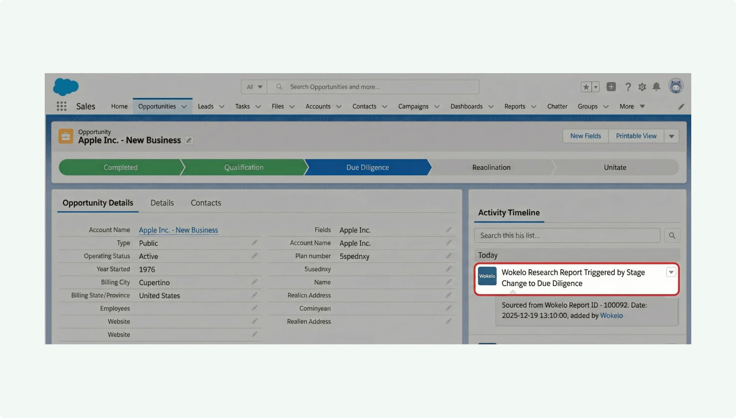Open the Apple Inc. - New Business account link
Screen dimensions: 736x418
click(x=179, y=230)
